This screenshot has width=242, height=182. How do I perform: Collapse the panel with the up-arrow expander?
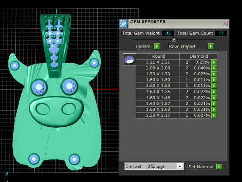[174, 40]
